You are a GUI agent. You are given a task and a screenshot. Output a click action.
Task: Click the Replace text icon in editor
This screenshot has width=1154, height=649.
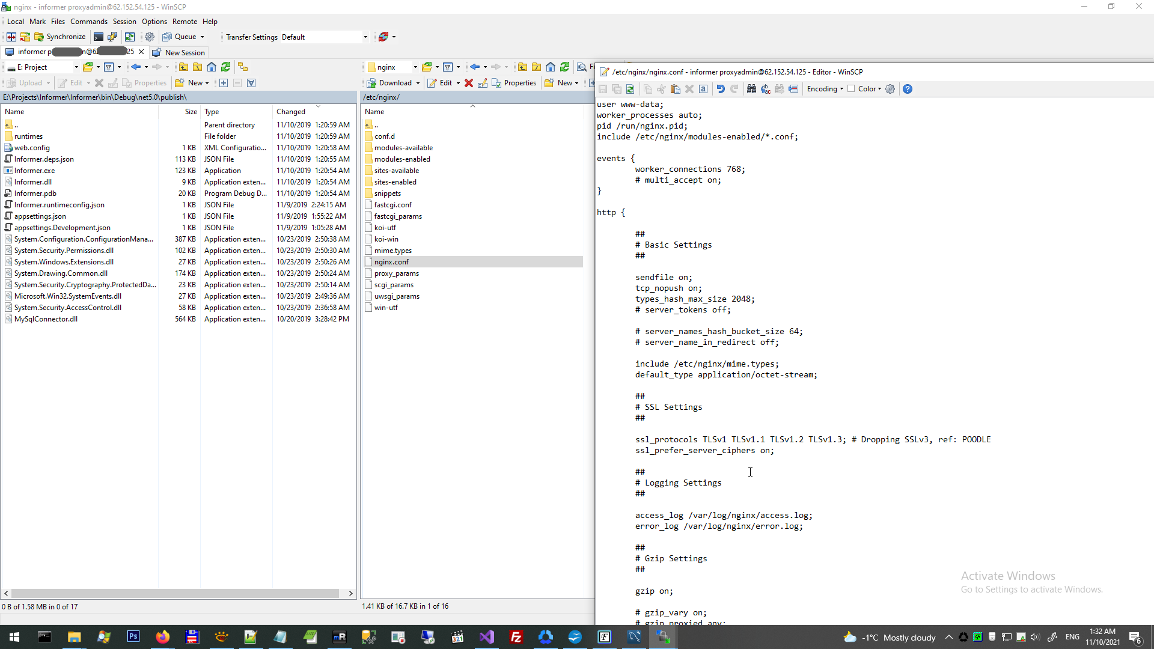pos(766,89)
